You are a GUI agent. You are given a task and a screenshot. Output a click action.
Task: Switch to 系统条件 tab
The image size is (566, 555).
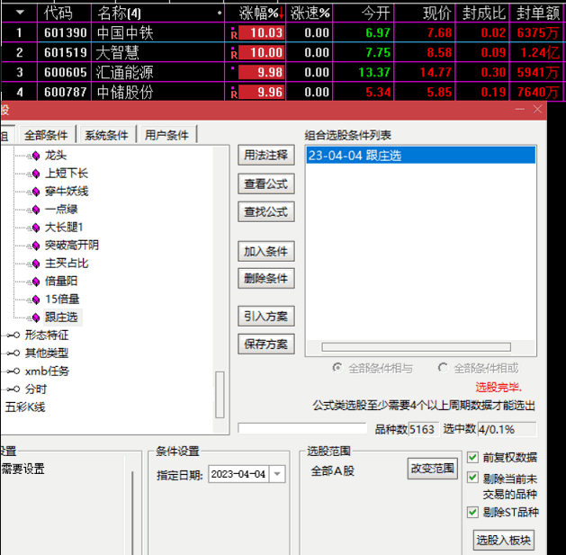(x=106, y=135)
